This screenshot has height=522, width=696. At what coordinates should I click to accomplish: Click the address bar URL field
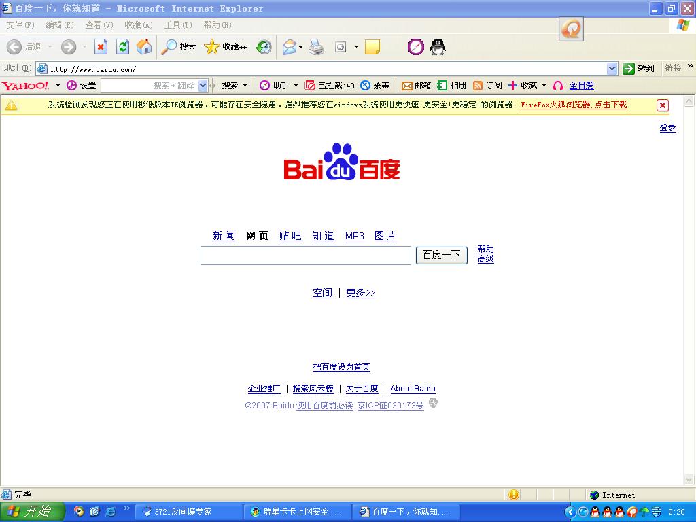[321, 69]
